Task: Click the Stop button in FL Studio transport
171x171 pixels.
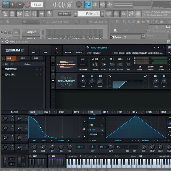Action: [x=19, y=5]
